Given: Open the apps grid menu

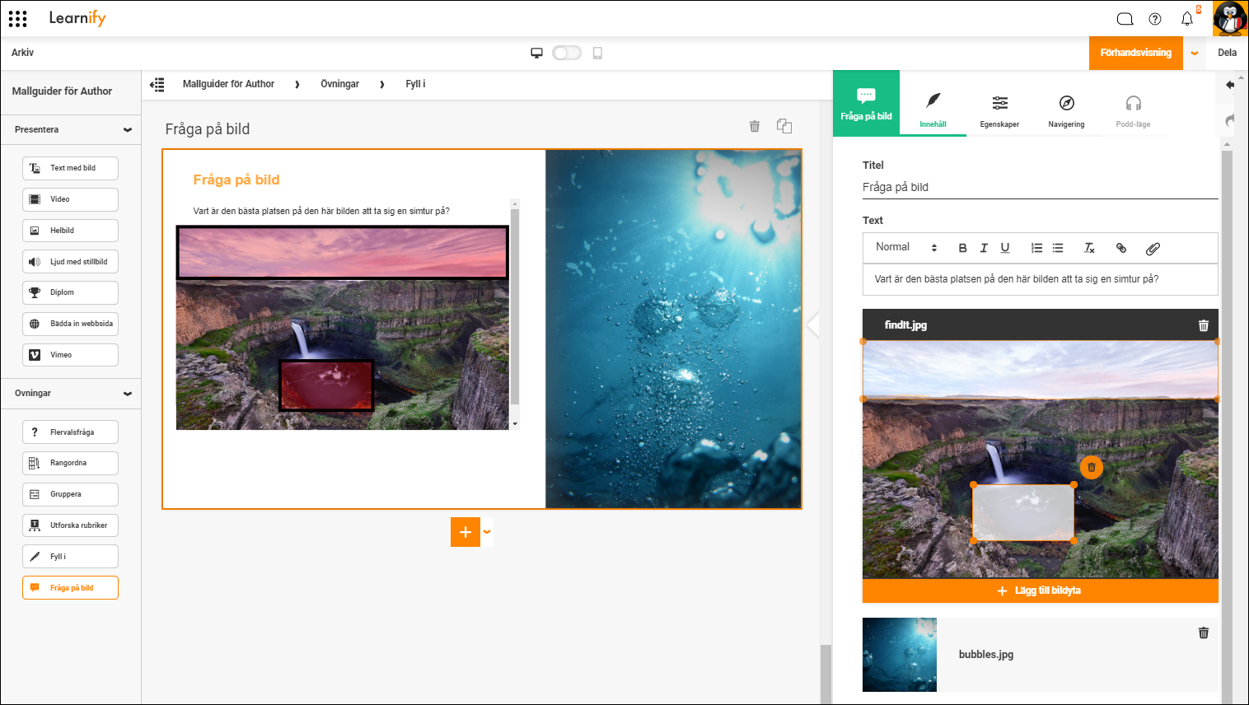Looking at the screenshot, I should [x=18, y=18].
